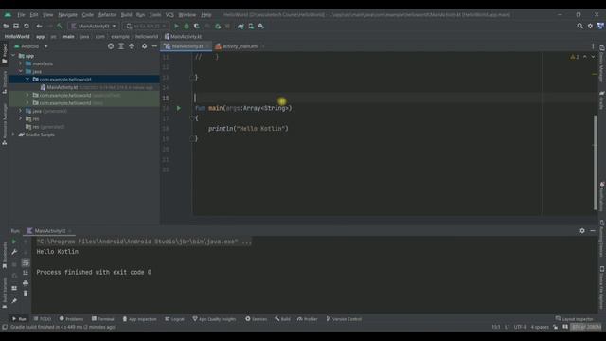Click the Apply Changes icon
The image size is (606, 341).
pos(218,26)
